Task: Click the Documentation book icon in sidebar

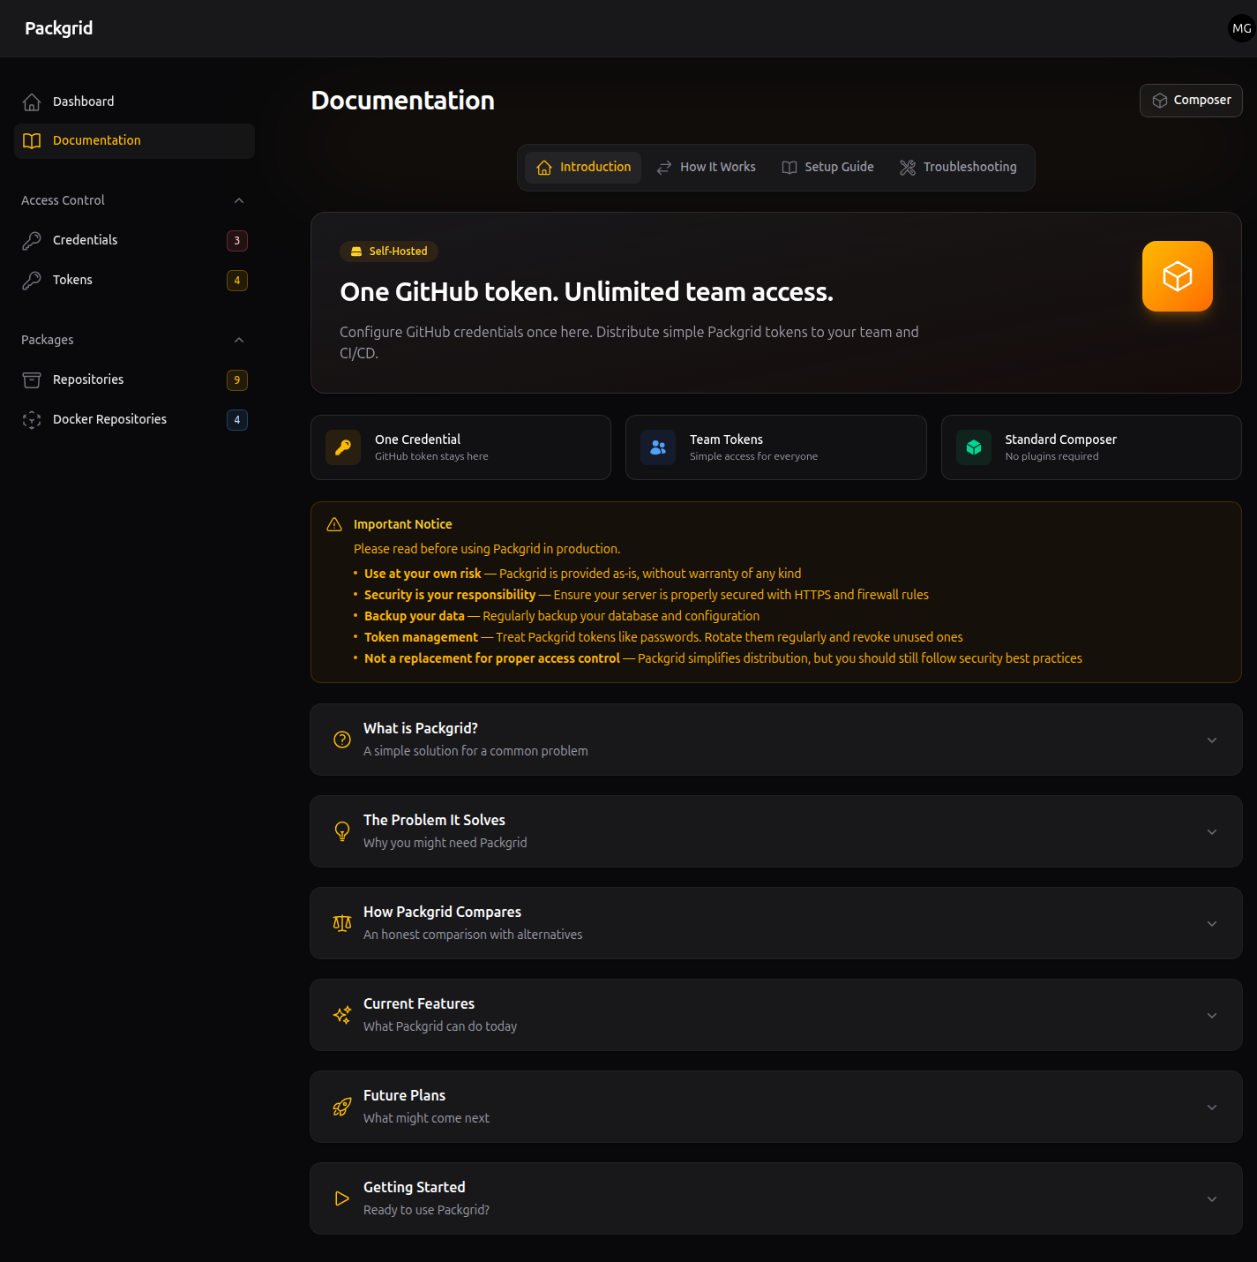Action: pyautogui.click(x=32, y=141)
